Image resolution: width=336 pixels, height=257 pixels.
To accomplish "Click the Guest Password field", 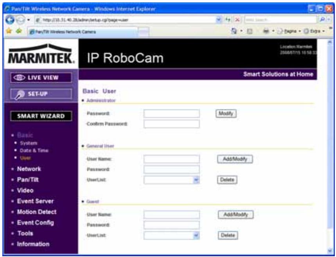I will [172, 225].
